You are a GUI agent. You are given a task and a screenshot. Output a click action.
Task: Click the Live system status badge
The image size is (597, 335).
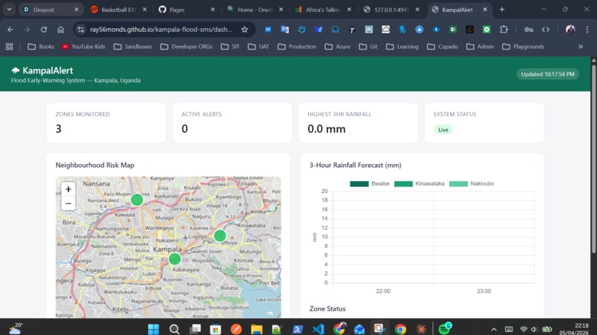(x=443, y=129)
